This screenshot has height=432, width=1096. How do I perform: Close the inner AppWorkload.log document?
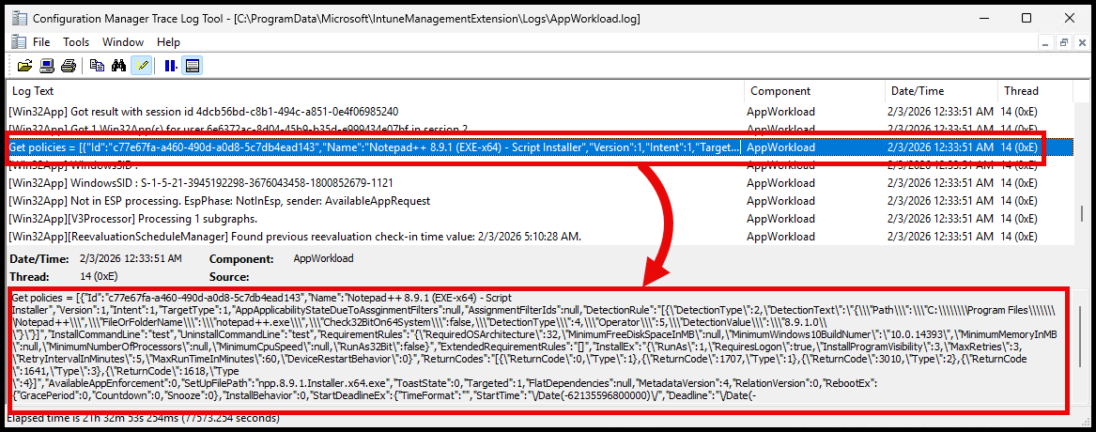(x=1081, y=42)
